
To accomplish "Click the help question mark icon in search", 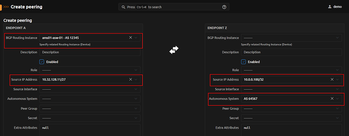I will click(224, 7).
